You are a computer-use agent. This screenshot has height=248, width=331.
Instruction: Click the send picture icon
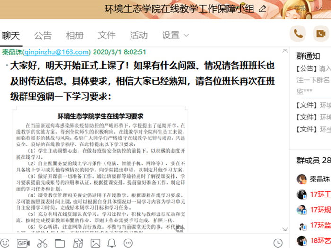coord(95,243)
